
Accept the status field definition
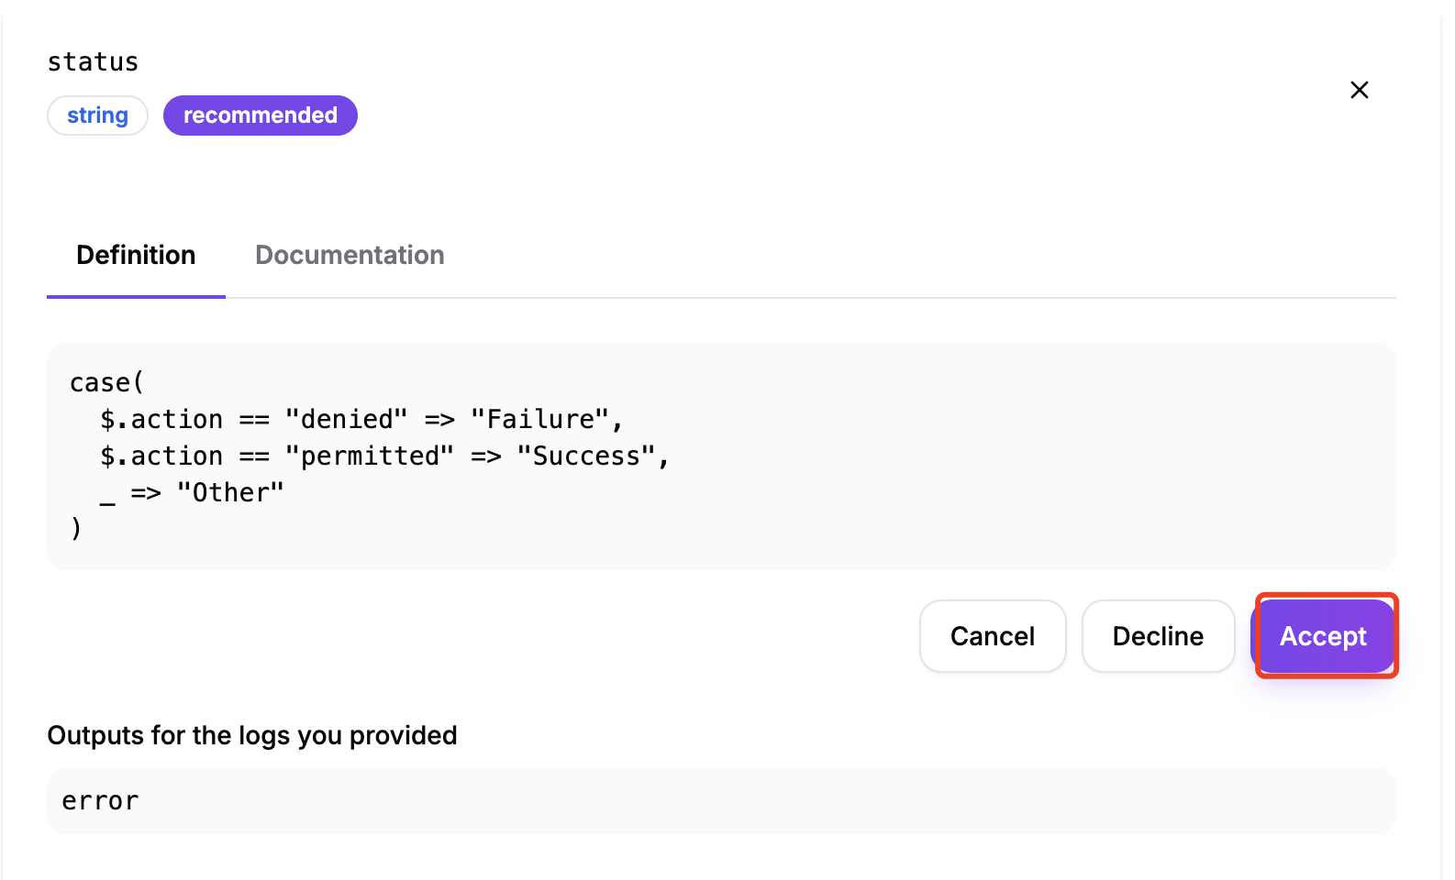click(x=1323, y=636)
